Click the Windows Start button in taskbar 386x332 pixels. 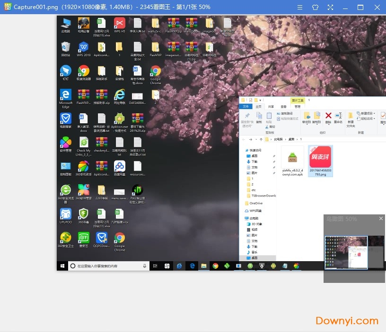[x=62, y=266]
